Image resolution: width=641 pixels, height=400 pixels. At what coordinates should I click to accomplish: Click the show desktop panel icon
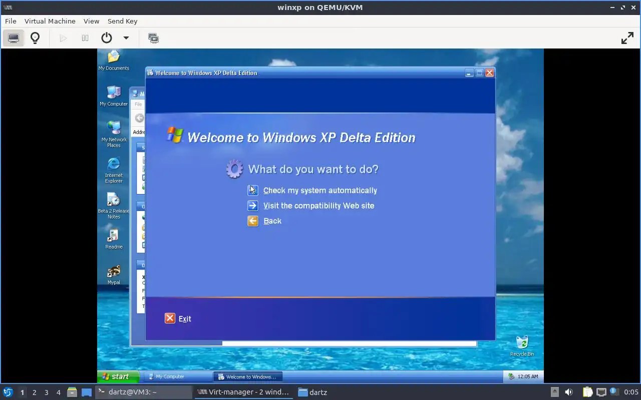[x=87, y=392]
